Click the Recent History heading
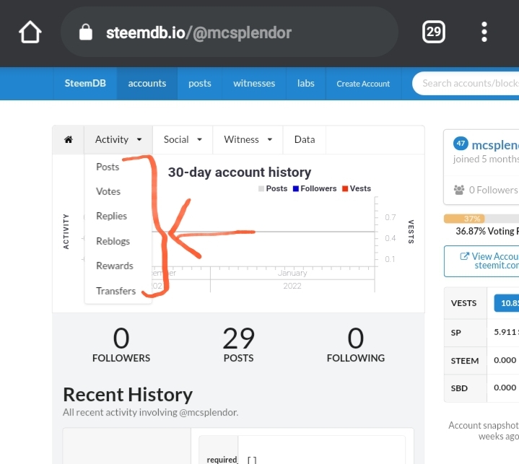This screenshot has height=464, width=519. (x=128, y=395)
